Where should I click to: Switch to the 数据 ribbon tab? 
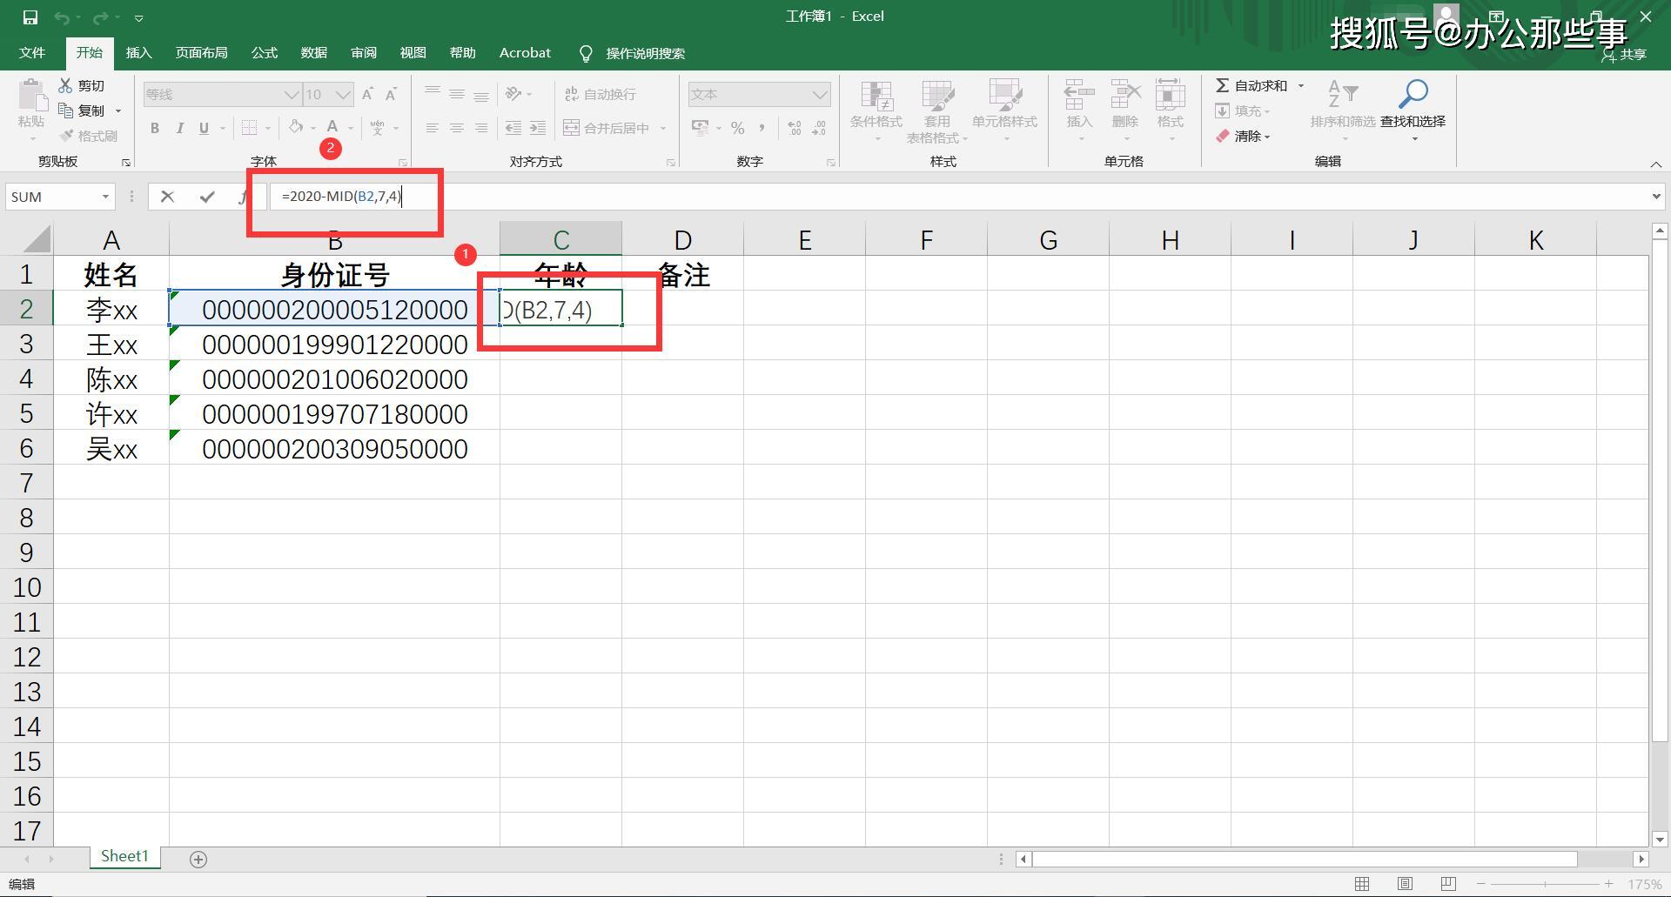pos(313,53)
